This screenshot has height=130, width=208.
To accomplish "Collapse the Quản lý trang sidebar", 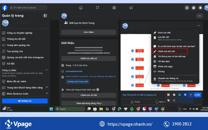I will 45,16.
